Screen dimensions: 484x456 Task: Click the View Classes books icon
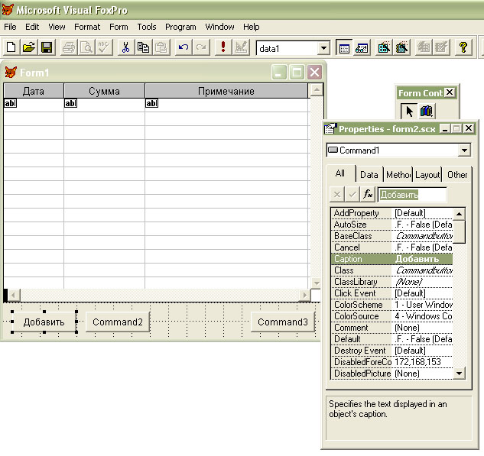[427, 112]
